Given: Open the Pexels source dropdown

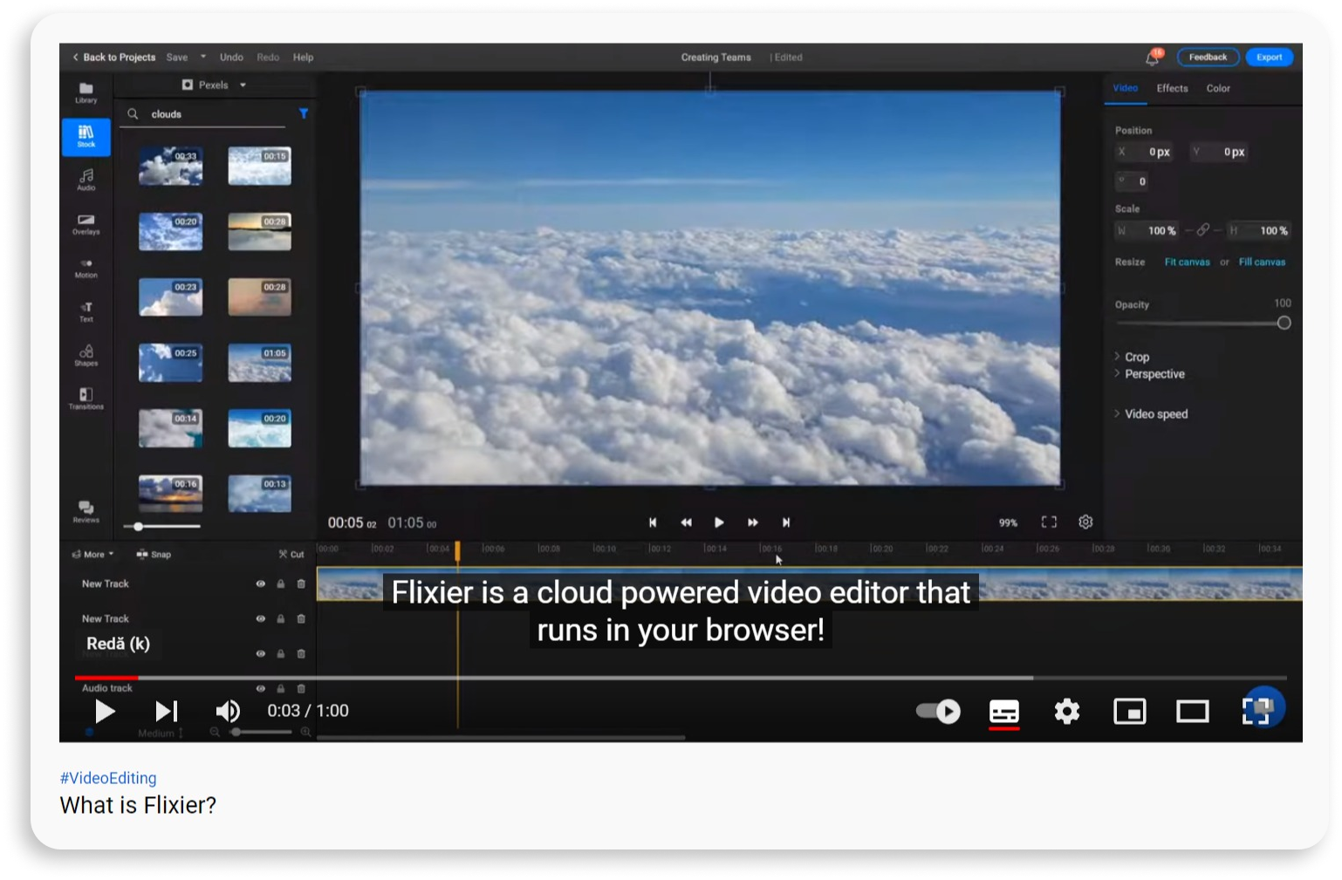Looking at the screenshot, I should [214, 85].
